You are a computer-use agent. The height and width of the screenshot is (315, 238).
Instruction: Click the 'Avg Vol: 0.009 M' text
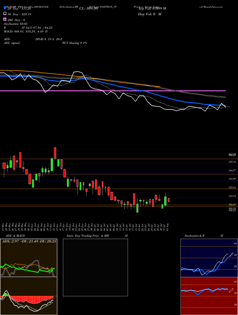point(152,9)
